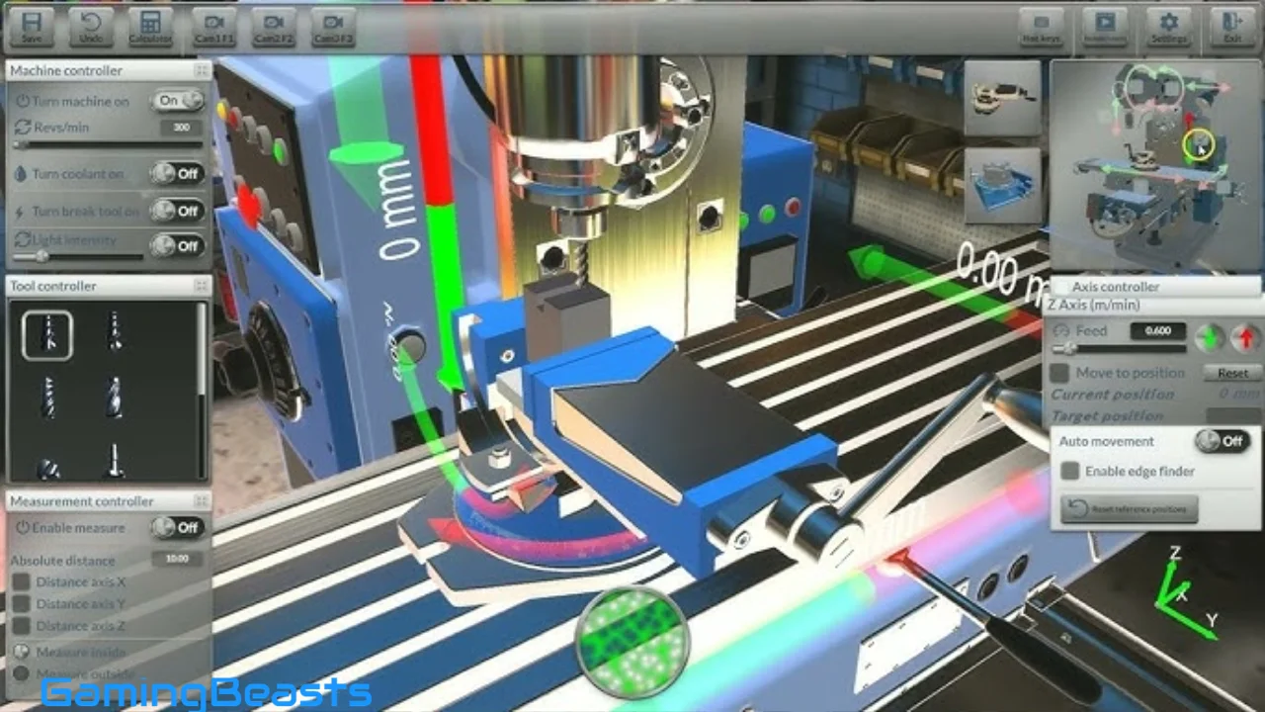Image resolution: width=1265 pixels, height=712 pixels.
Task: Click the Revs/min slider
Action: (x=107, y=144)
